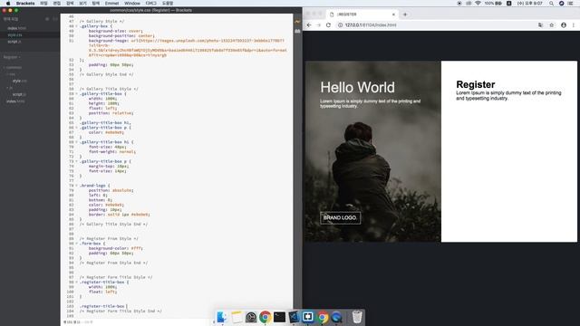
Task: Open style.css in the css folder
Action: coord(19,81)
